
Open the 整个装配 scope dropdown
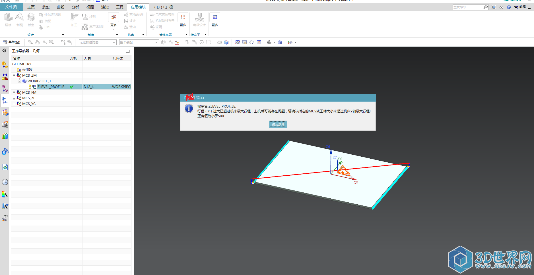139,42
